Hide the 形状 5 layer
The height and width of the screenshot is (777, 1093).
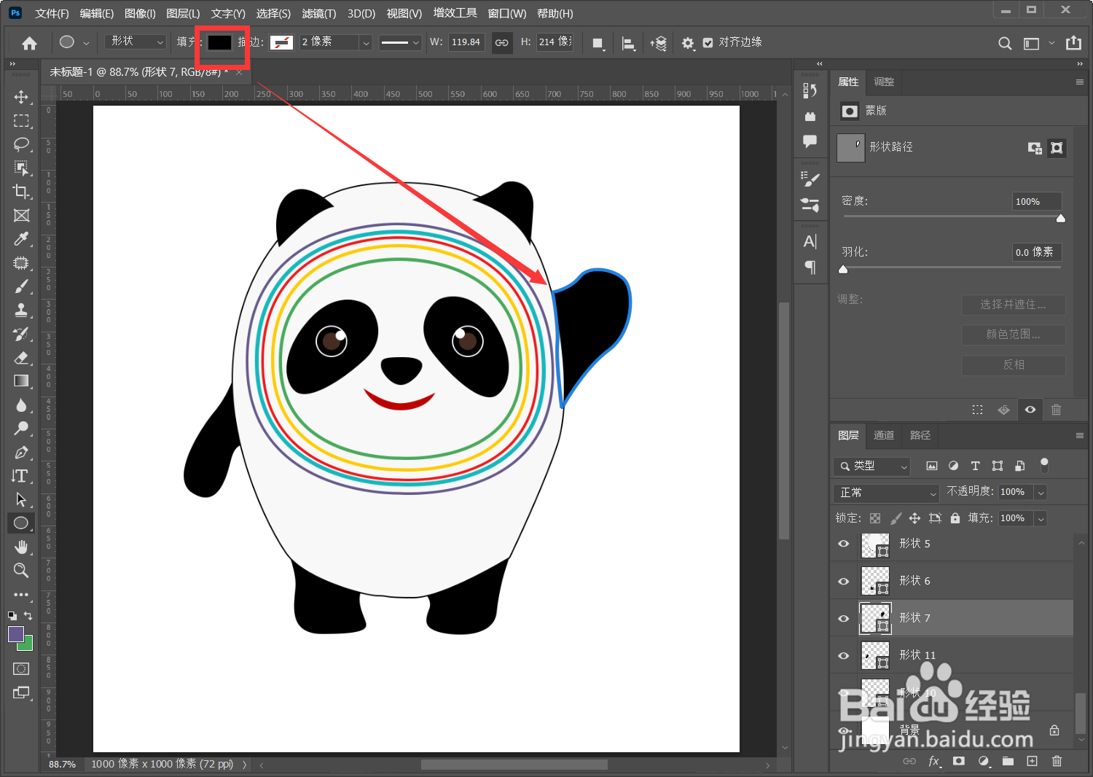(844, 544)
